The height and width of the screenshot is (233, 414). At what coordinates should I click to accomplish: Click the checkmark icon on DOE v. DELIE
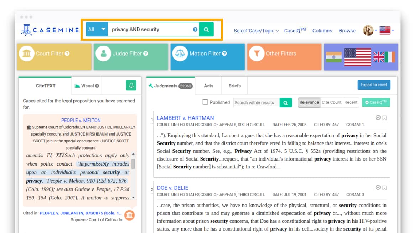(x=378, y=188)
